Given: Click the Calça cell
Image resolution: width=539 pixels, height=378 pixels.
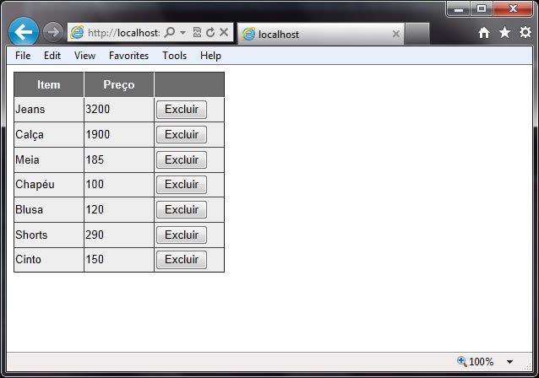Looking at the screenshot, I should pos(49,135).
